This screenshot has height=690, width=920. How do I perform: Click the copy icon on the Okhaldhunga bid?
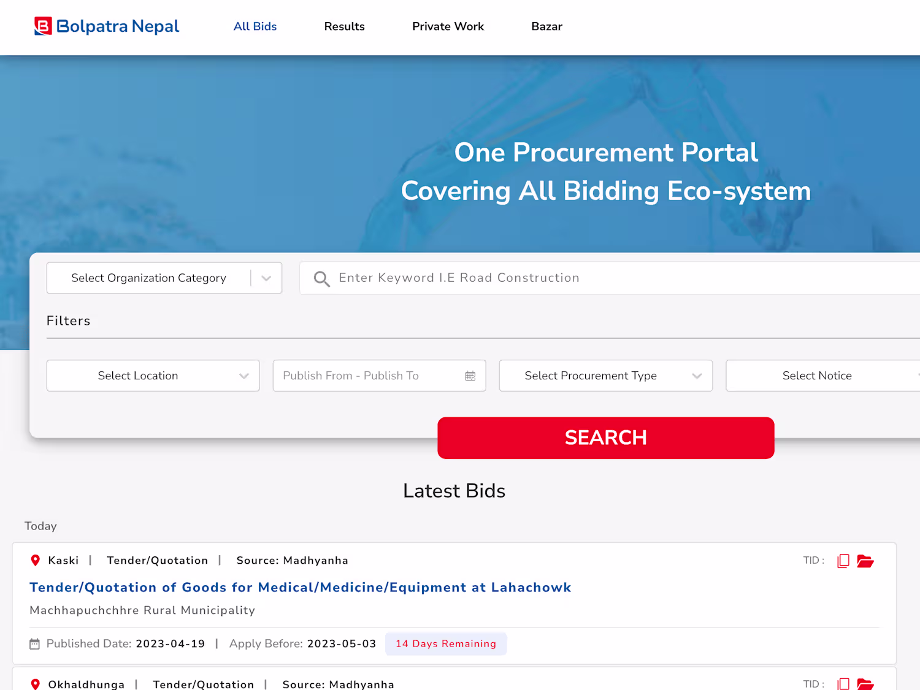coord(843,684)
